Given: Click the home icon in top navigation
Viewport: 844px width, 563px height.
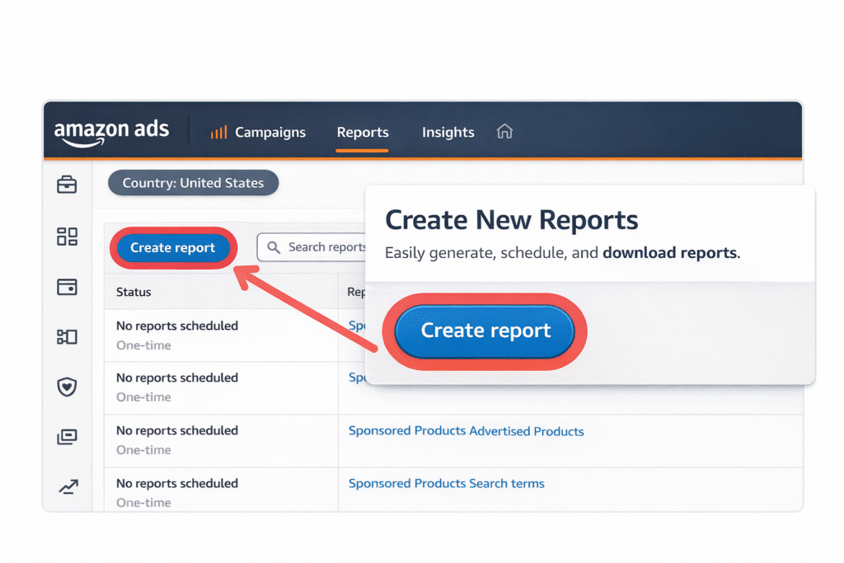Looking at the screenshot, I should [x=504, y=132].
